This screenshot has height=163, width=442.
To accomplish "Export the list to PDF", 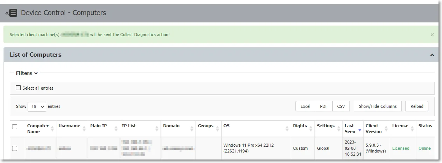I will pos(324,106).
